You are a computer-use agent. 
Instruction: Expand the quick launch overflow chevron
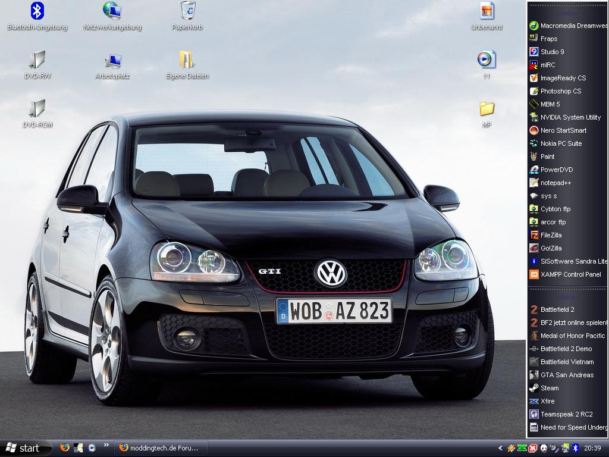pos(106,445)
